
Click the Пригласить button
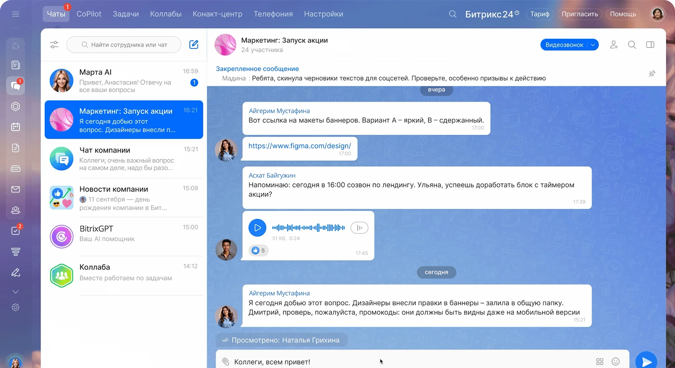click(580, 14)
